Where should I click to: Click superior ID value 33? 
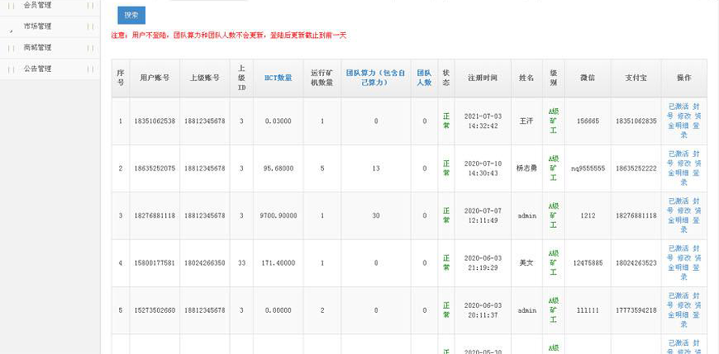coord(241,263)
